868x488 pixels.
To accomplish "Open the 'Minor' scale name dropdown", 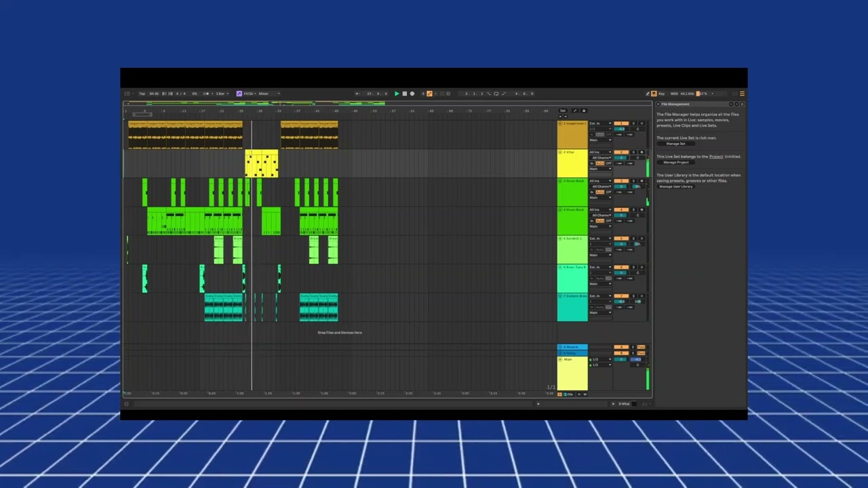I will tap(269, 94).
